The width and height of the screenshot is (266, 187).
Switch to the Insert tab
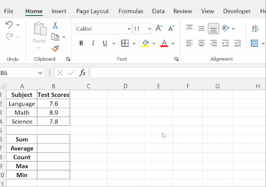click(x=59, y=11)
